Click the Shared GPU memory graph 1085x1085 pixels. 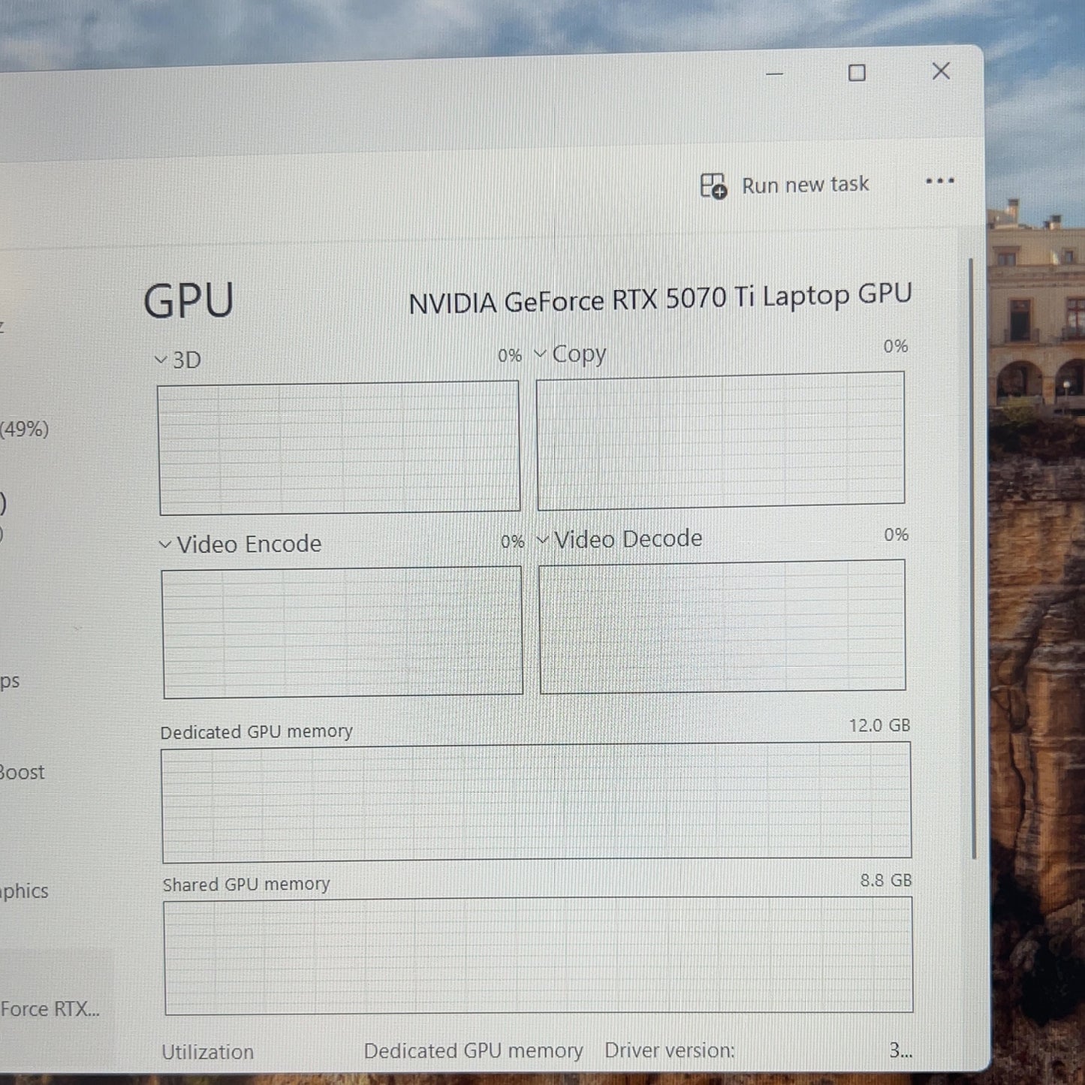click(x=538, y=955)
